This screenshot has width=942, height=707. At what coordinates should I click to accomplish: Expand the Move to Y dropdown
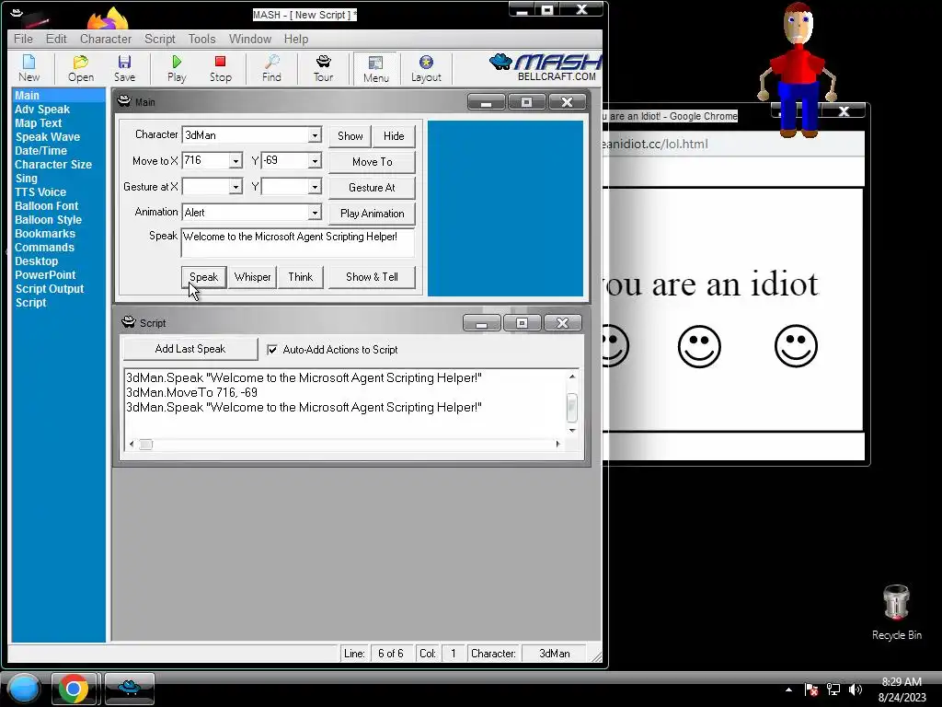pos(315,160)
